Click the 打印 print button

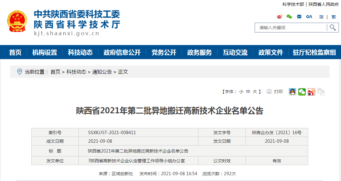(x=275, y=92)
